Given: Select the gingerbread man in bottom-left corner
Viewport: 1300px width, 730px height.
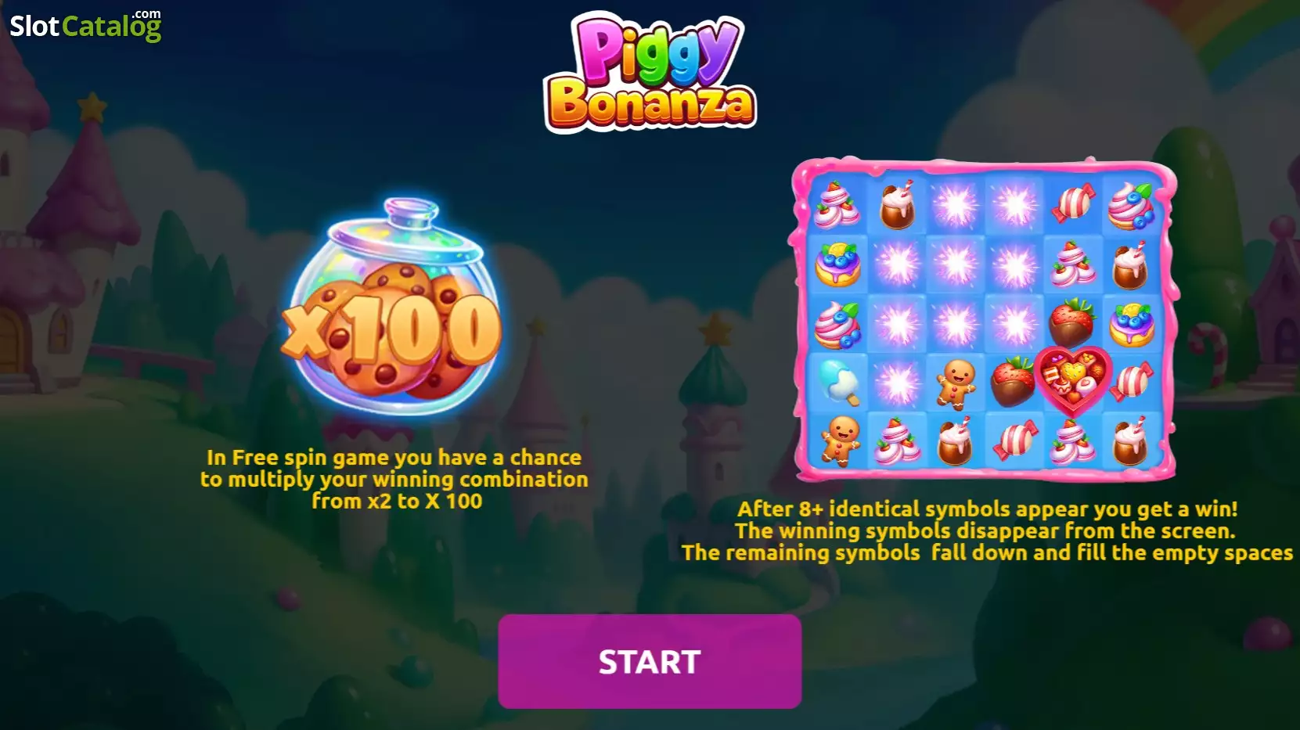Looking at the screenshot, I should [841, 441].
